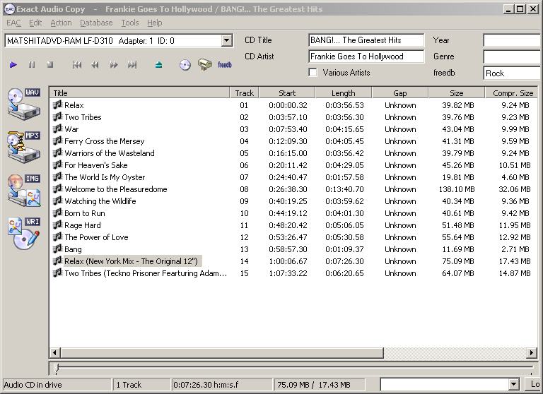Image resolution: width=543 pixels, height=394 pixels.
Task: Sort by the Length column header
Action: point(344,92)
